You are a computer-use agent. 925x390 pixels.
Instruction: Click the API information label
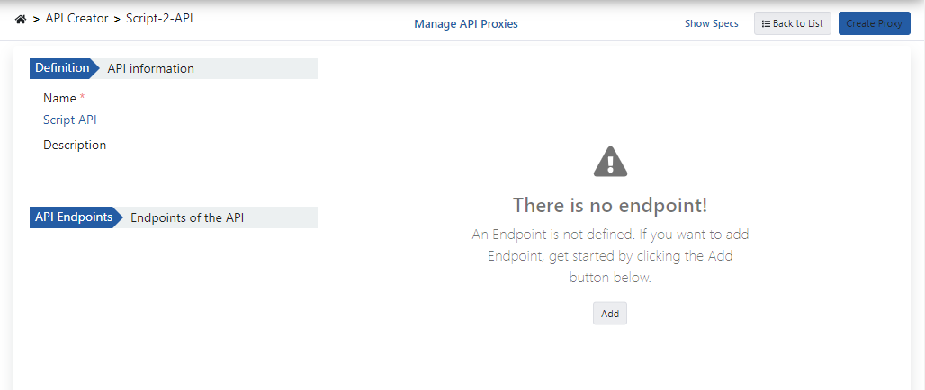tap(150, 68)
